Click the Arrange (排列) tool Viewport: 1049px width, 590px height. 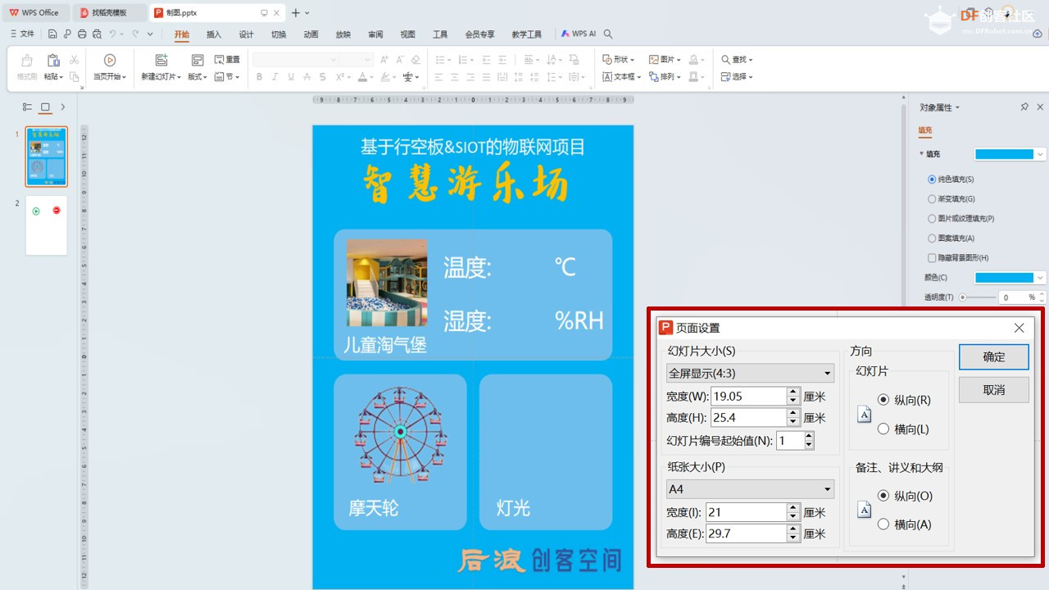pyautogui.click(x=665, y=77)
